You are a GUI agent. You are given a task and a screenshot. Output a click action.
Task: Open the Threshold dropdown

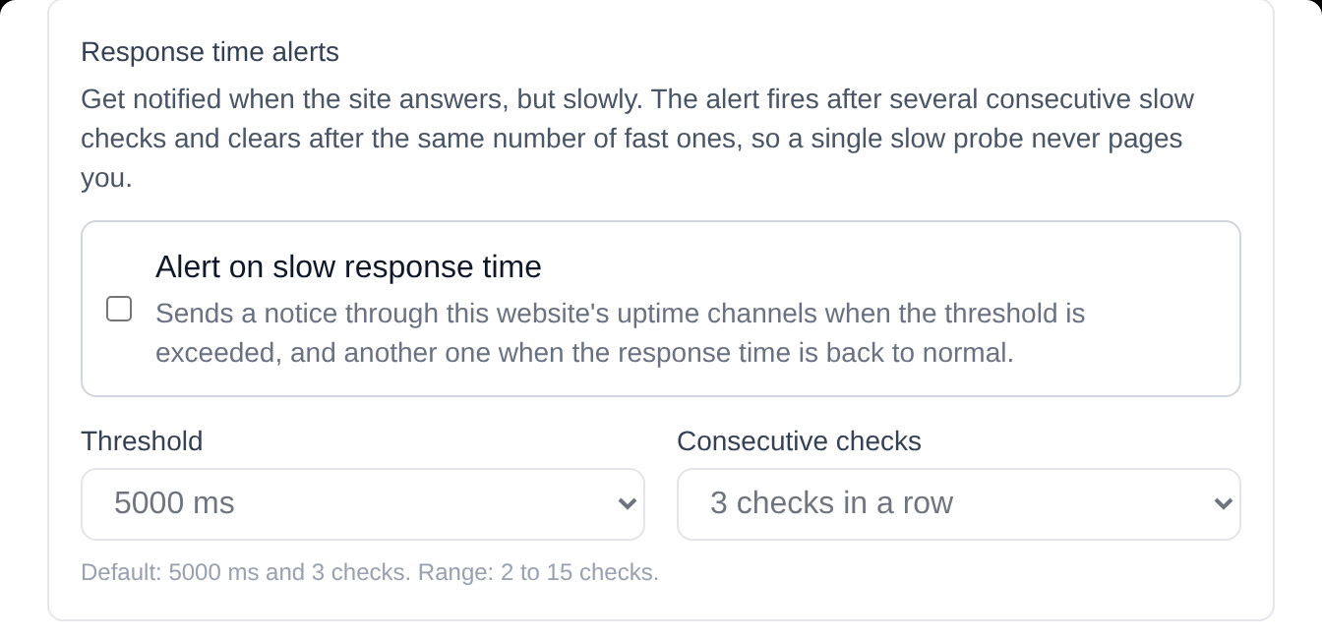click(362, 503)
